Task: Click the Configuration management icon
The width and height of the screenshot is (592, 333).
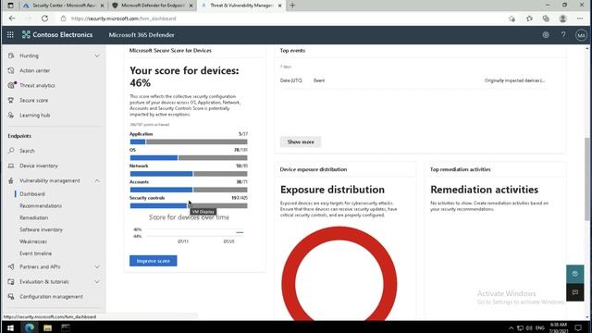Action: point(11,296)
